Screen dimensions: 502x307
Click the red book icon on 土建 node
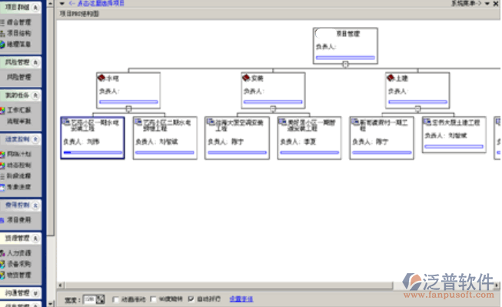(x=391, y=78)
